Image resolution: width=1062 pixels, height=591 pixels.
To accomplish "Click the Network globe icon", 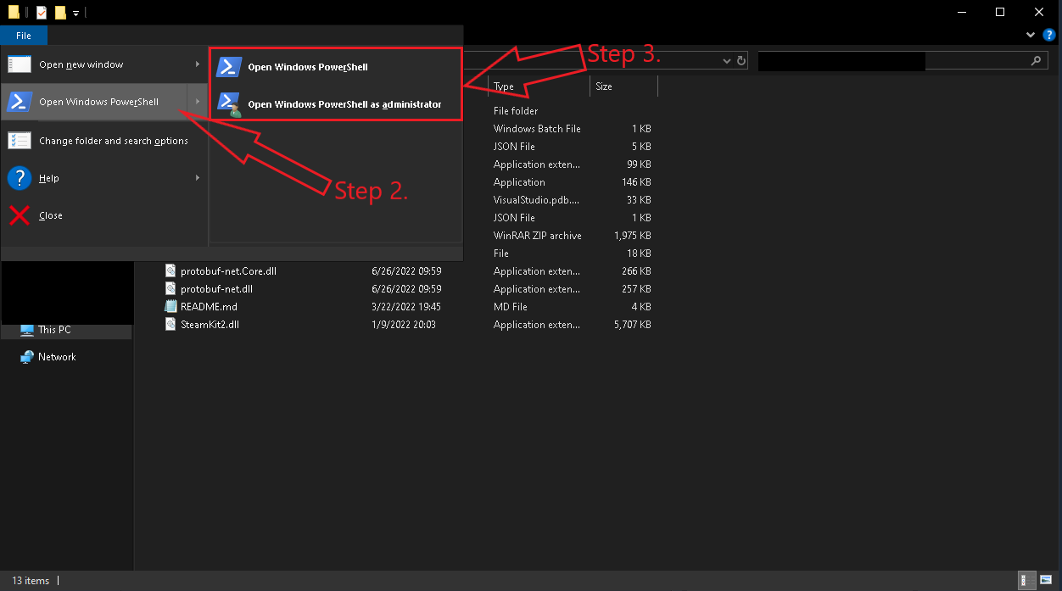I will coord(27,357).
